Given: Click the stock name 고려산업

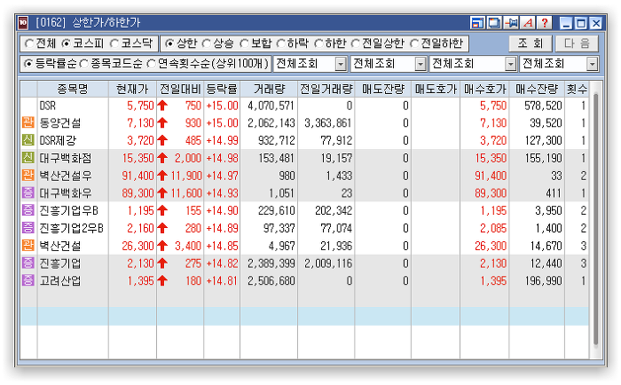Looking at the screenshot, I should point(60,281).
